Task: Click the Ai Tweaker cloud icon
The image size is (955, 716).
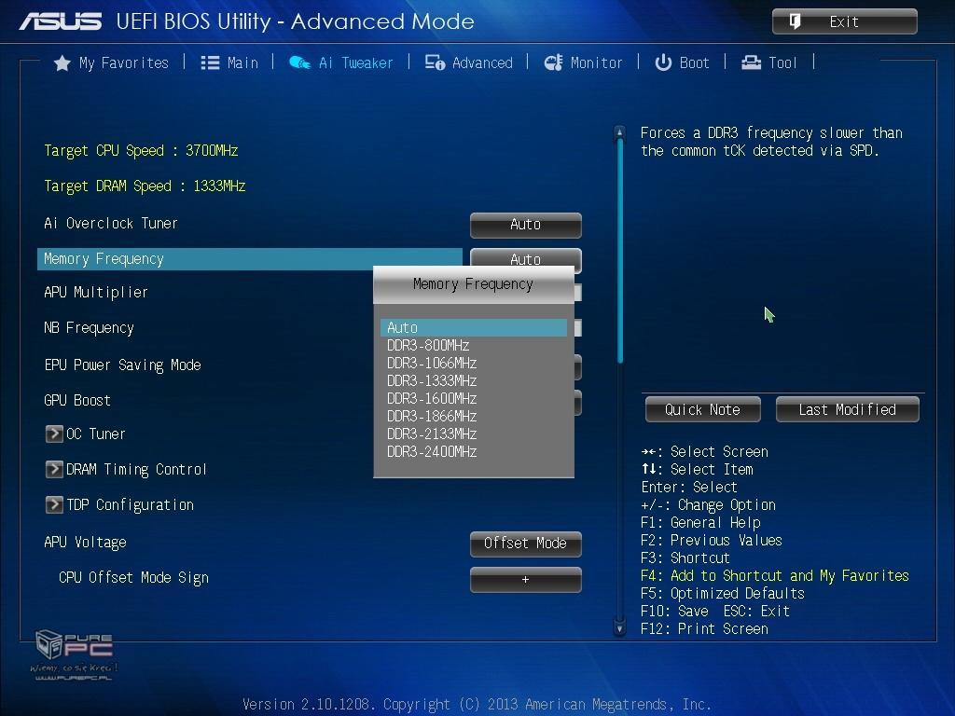Action: point(299,62)
